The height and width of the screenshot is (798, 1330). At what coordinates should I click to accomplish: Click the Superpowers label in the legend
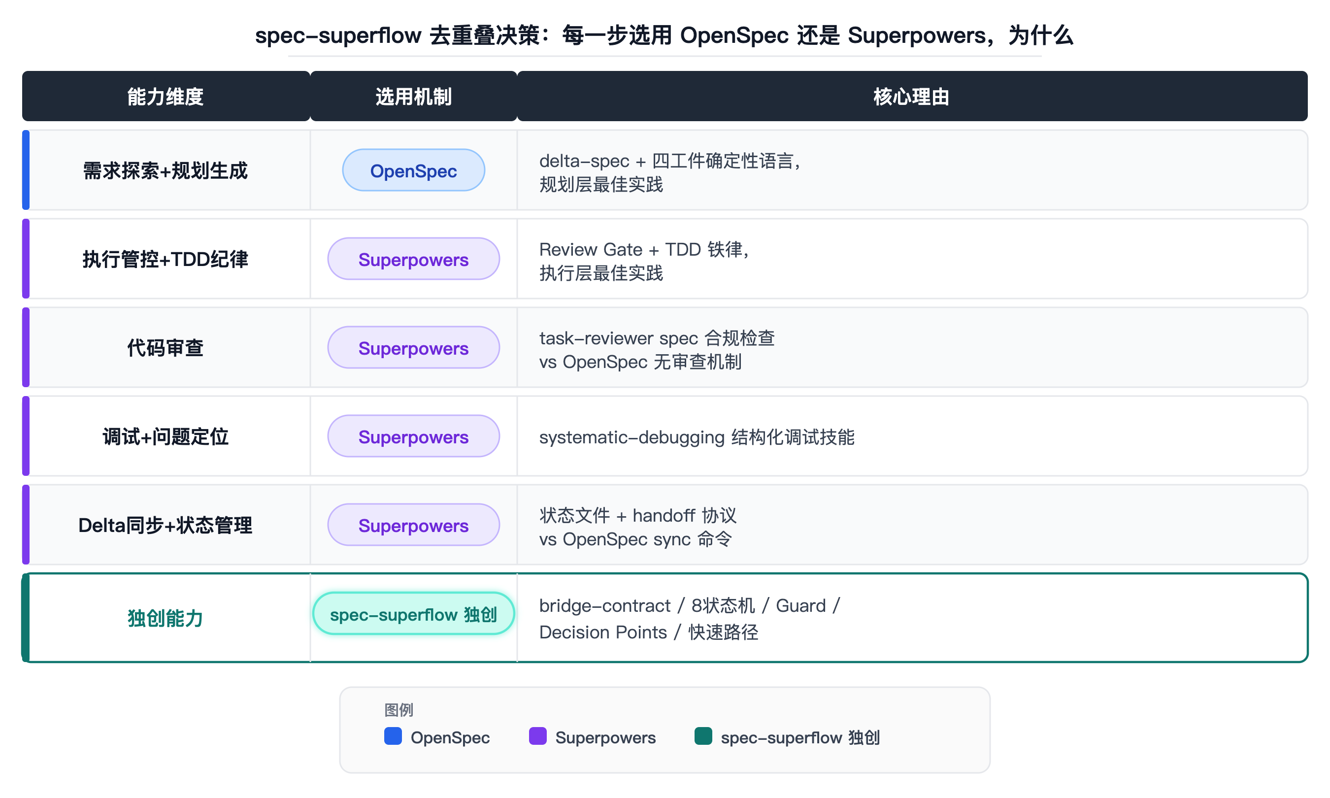point(605,737)
